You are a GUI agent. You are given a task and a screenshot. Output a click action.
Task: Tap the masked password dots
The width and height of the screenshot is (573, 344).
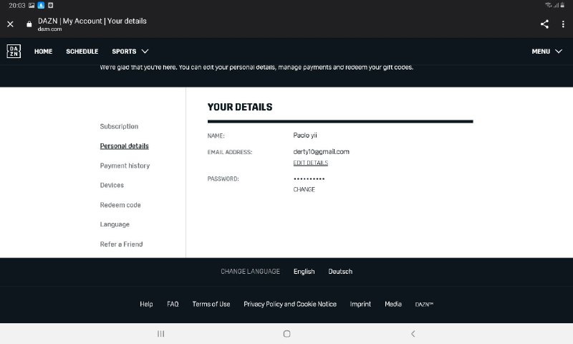click(309, 178)
